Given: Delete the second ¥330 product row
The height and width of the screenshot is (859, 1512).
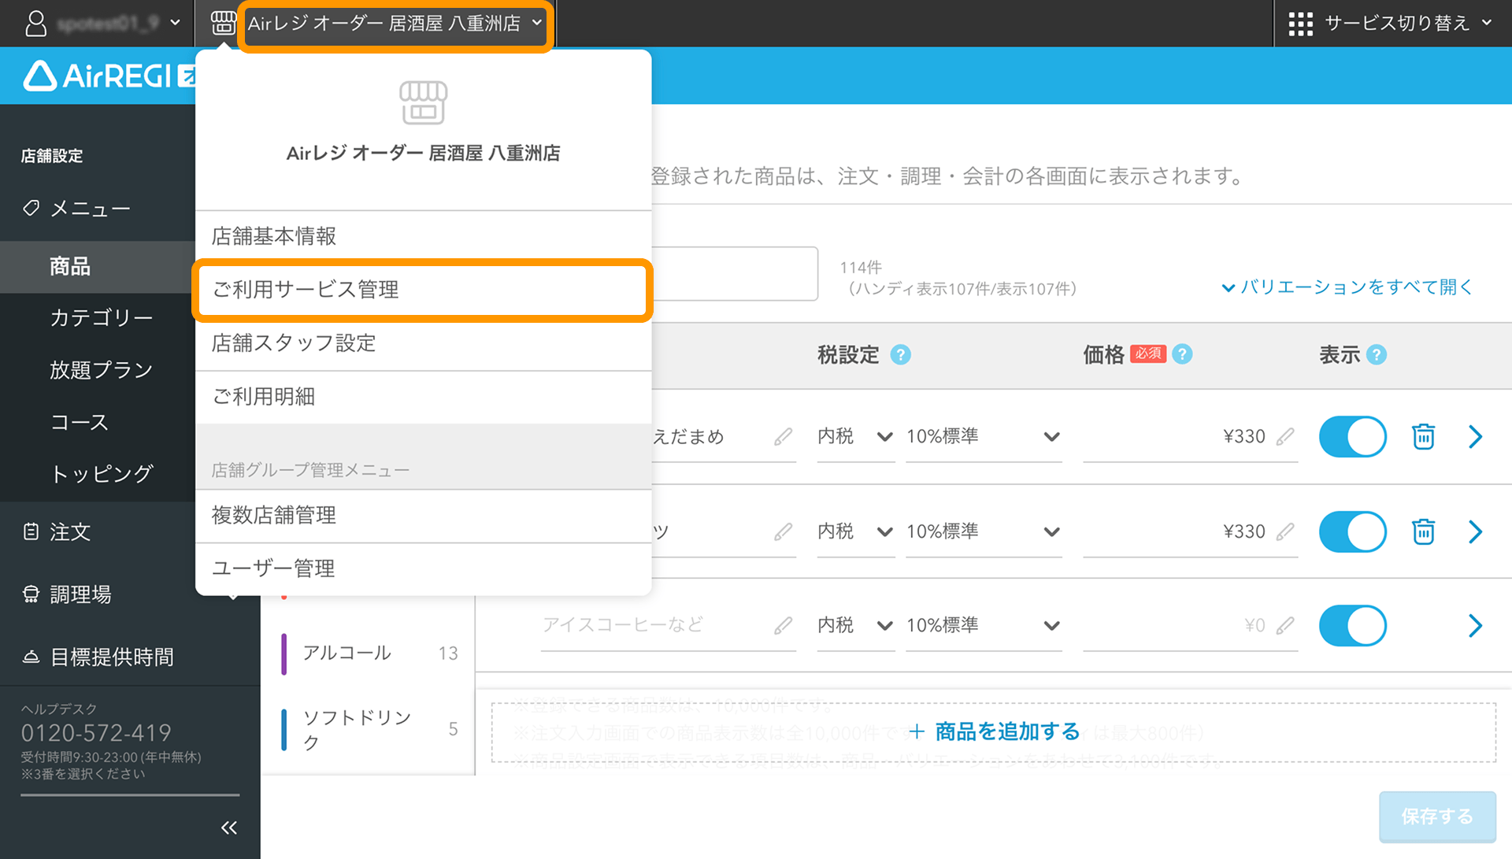Looking at the screenshot, I should (1423, 531).
